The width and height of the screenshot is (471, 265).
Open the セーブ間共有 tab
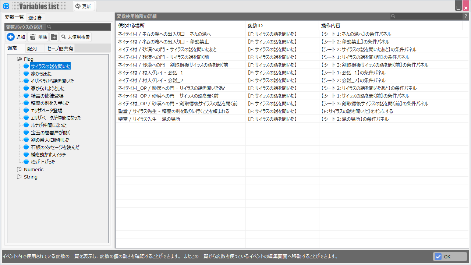(60, 48)
